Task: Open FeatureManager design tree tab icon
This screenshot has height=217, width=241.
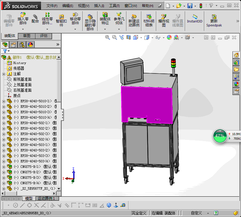Action: [5, 45]
